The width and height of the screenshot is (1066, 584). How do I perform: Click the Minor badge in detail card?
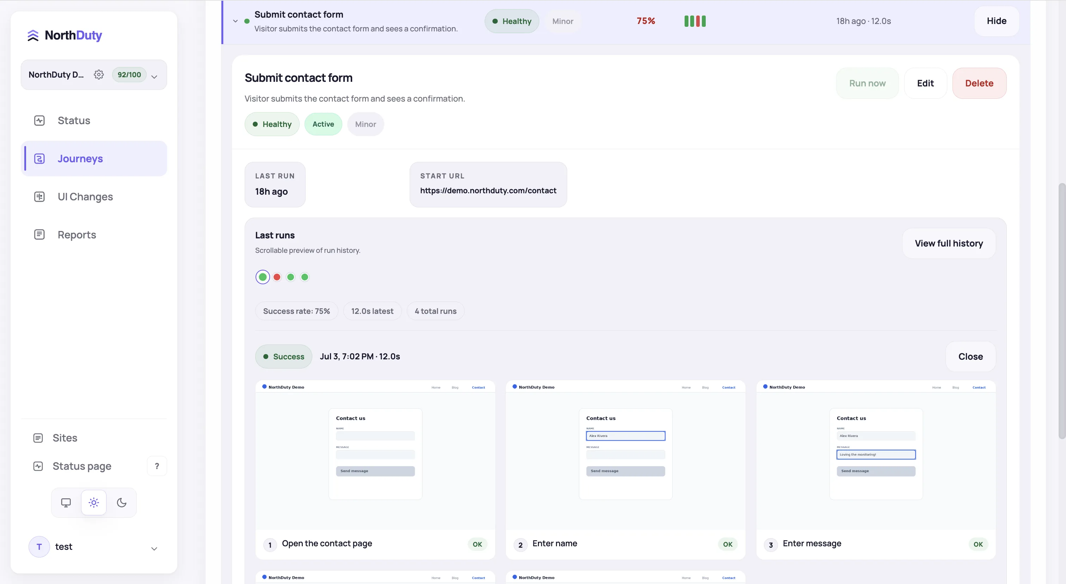coord(366,124)
